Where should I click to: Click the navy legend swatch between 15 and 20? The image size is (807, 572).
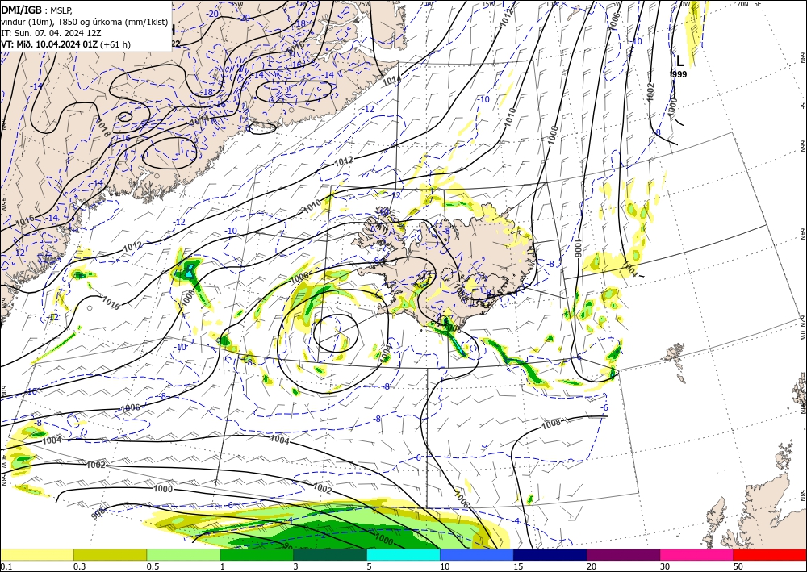550,554
